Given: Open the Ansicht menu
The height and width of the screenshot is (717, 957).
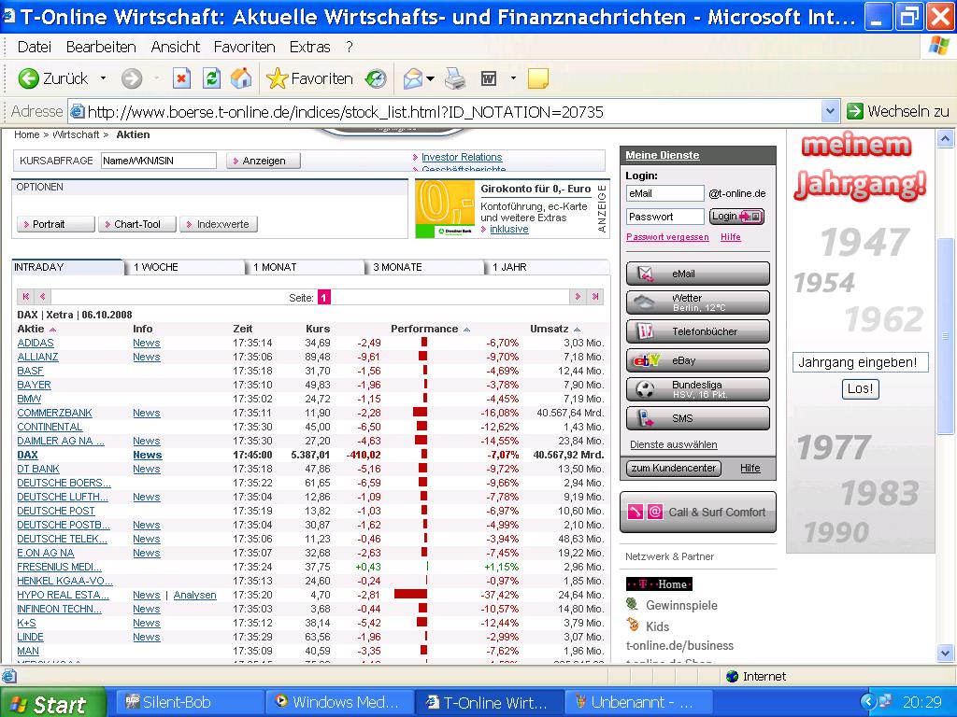Looking at the screenshot, I should coord(175,47).
